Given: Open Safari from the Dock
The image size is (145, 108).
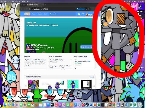Looking at the screenshot, I should (13, 105).
